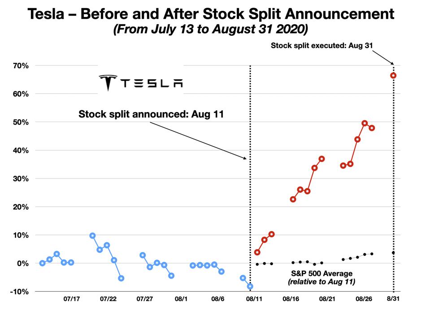This screenshot has height=314, width=430.
Task: Click the arrowhead pointing at the Aug 31 line
Action: [x=392, y=63]
